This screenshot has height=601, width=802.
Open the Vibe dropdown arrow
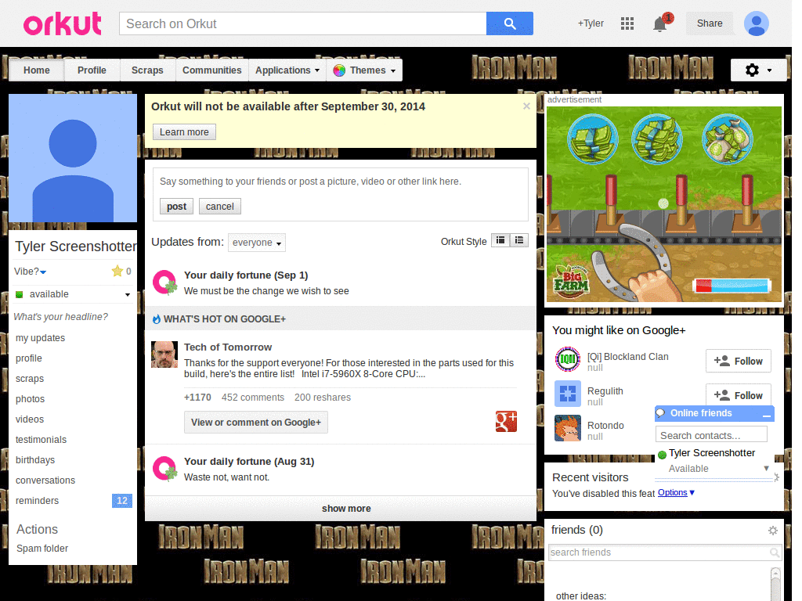[43, 272]
